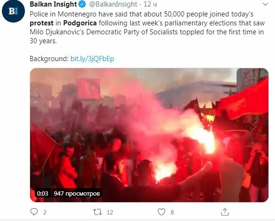The width and height of the screenshot is (275, 221).
Task: Open the tweet timestamp reading 12 ч
Action: [x=150, y=4]
